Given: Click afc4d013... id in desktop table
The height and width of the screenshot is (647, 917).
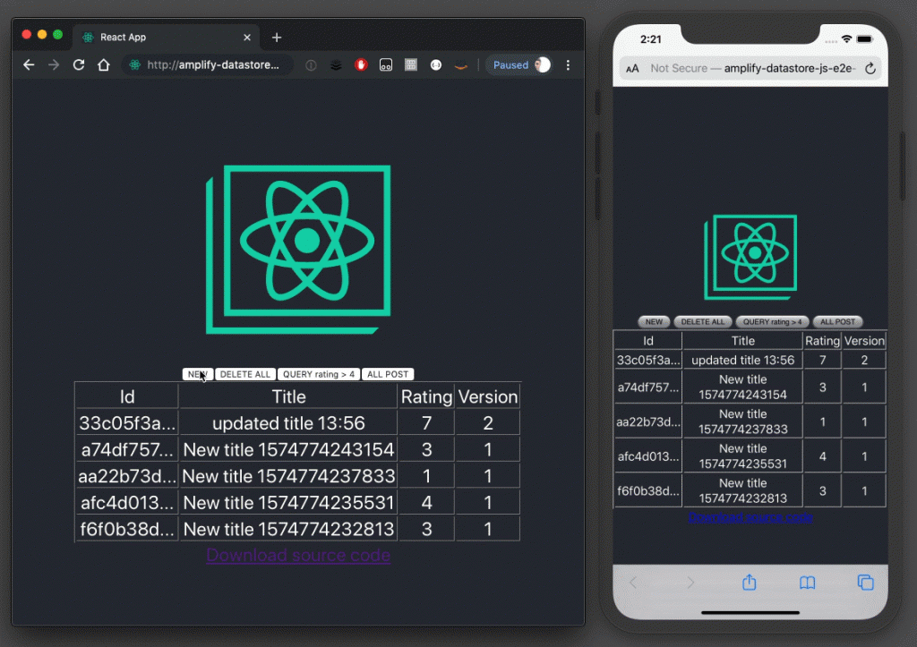Looking at the screenshot, I should tap(127, 503).
